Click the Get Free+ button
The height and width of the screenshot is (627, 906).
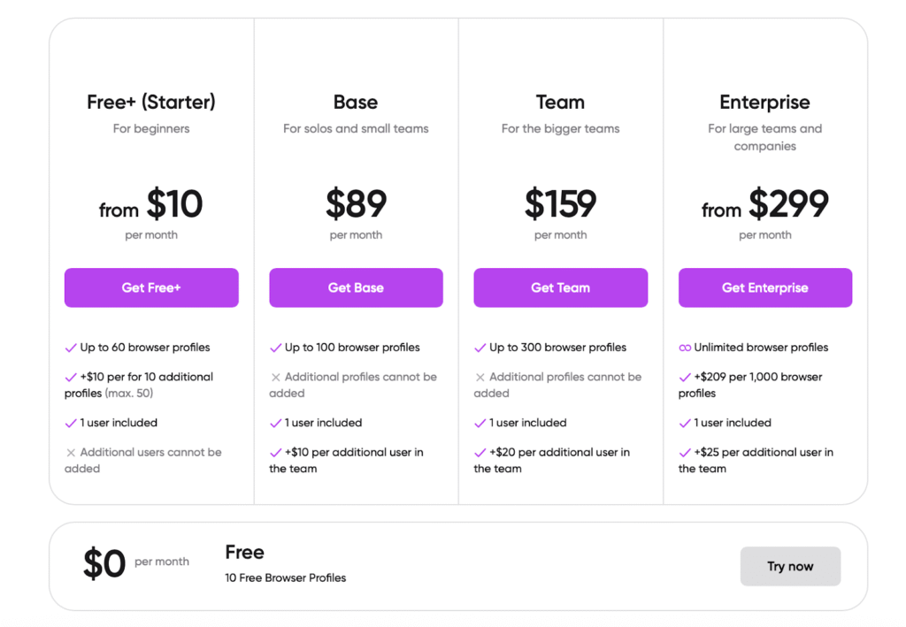(151, 287)
